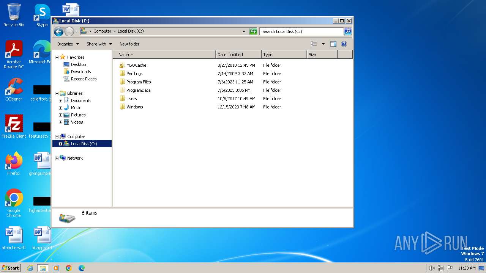Open the Share with menu
Image resolution: width=486 pixels, height=273 pixels.
tap(99, 44)
